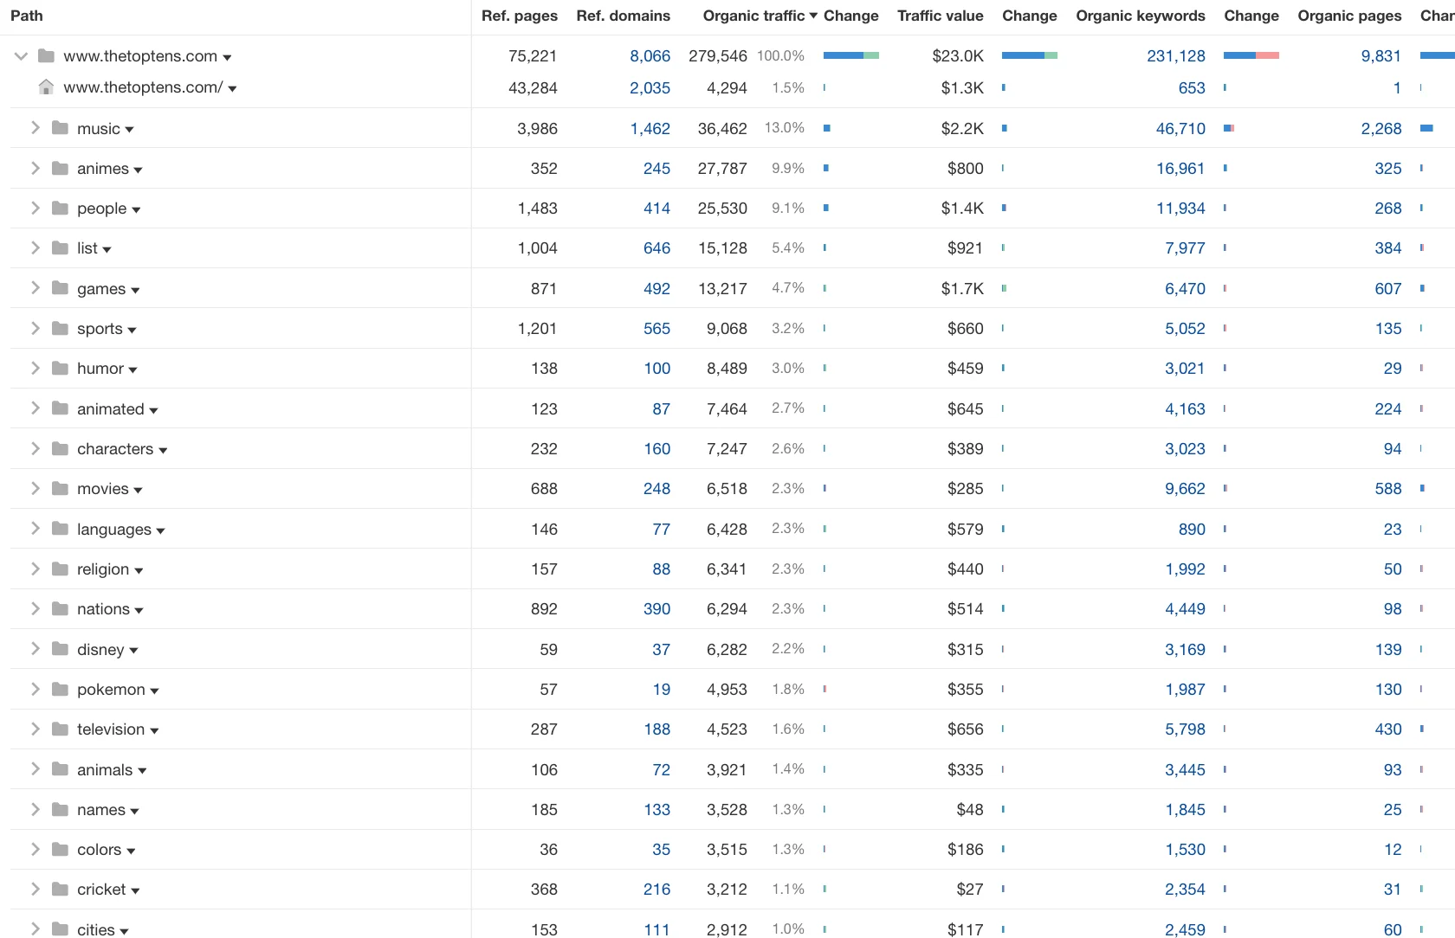Click the folder icon beside sports
This screenshot has height=938, width=1455.
(58, 329)
